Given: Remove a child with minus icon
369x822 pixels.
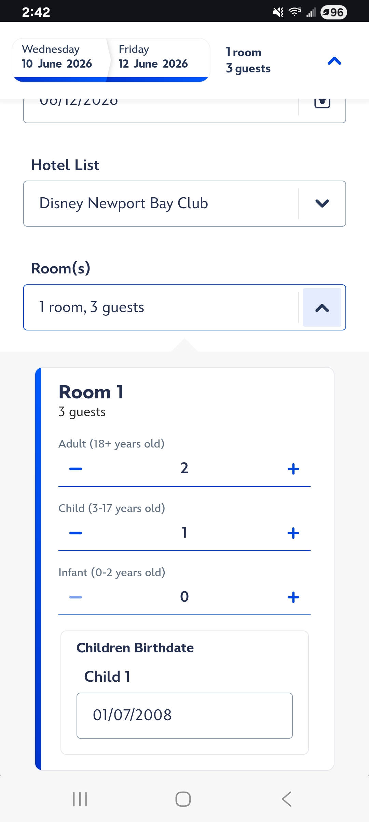Looking at the screenshot, I should coord(76,533).
